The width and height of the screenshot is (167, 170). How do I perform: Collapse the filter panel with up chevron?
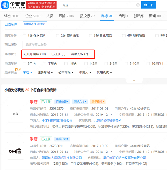pos(134,80)
